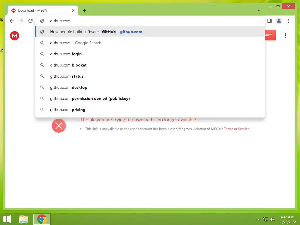
Task: Expand the tab search dropdown arrow
Action: click(x=259, y=11)
